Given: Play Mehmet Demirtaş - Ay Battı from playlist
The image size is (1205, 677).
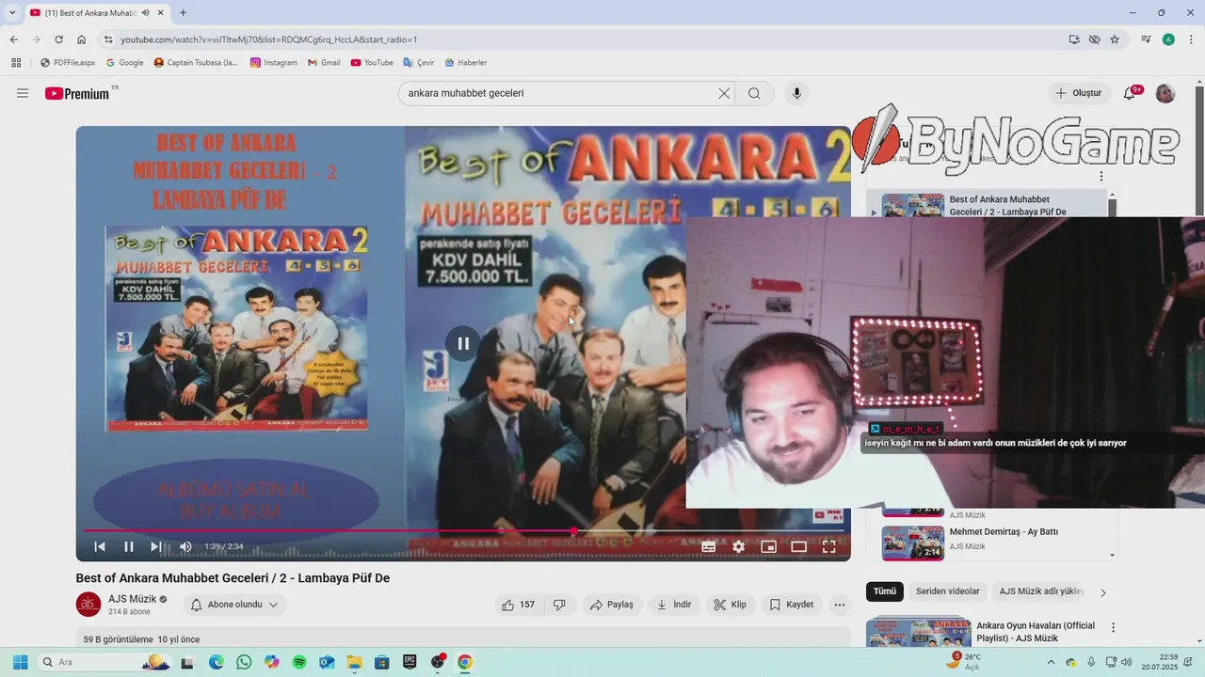Looking at the screenshot, I should click(988, 541).
